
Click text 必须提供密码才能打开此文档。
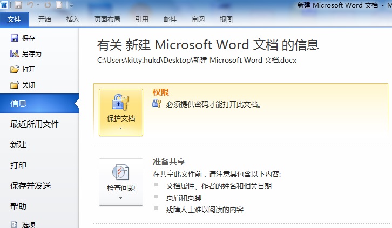[x=214, y=104]
